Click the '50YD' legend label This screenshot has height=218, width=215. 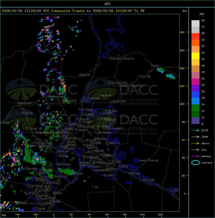point(205,130)
